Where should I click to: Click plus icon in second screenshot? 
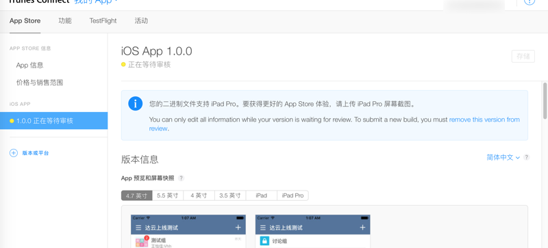tap(362, 228)
